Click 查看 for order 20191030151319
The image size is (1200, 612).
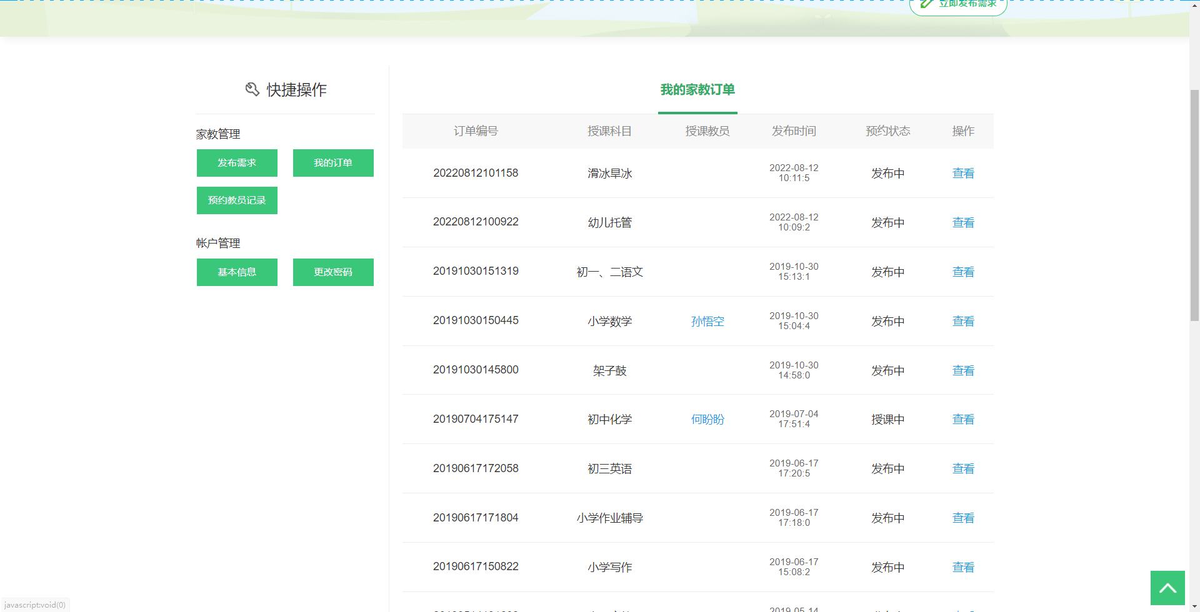click(x=963, y=272)
